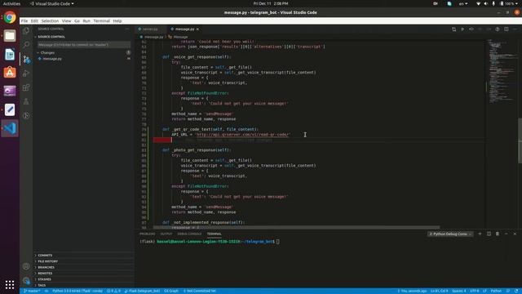Switch to the Output panel tab
This screenshot has width=522, height=294.
166,234
